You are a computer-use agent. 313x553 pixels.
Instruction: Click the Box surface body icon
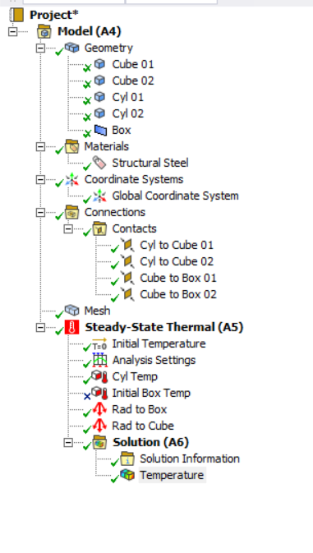tap(100, 130)
